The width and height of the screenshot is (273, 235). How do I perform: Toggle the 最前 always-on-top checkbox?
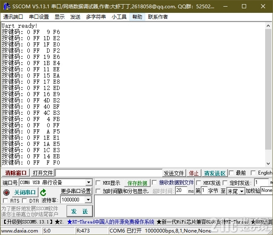[231, 173]
